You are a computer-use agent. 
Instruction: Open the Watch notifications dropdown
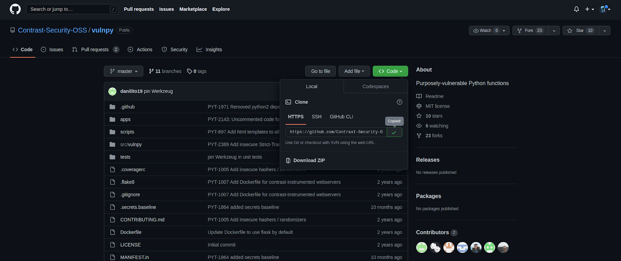[x=489, y=31]
